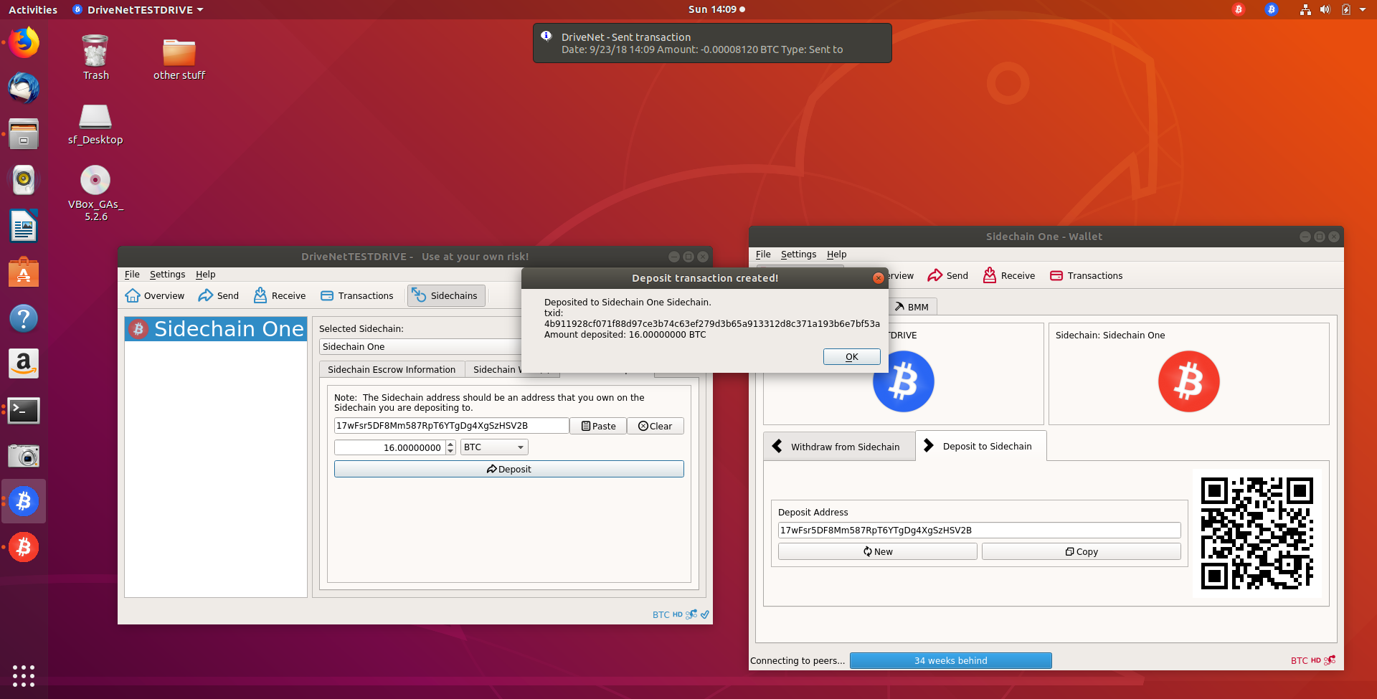This screenshot has height=699, width=1377.
Task: Confirm deposit dialog with OK
Action: (851, 356)
